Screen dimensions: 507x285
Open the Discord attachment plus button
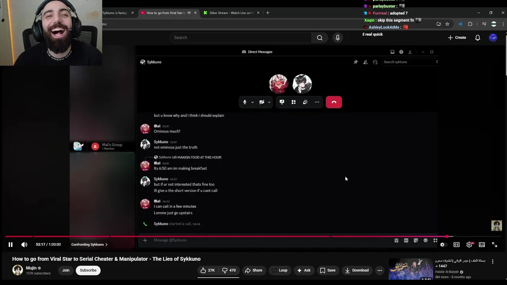click(x=145, y=240)
